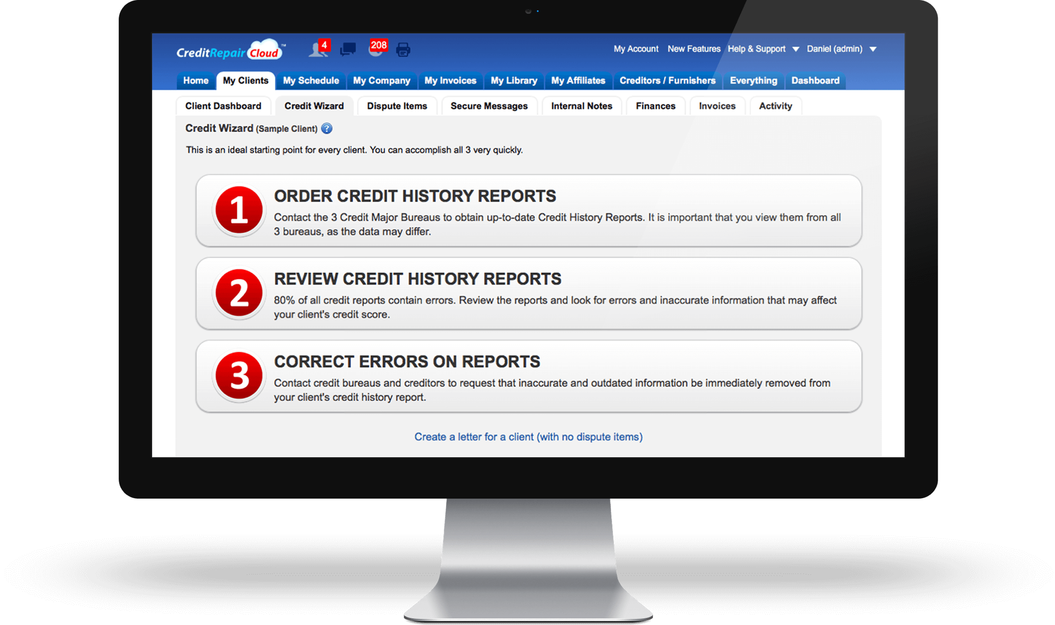Click the Activity tab
Screen dimensions: 1055x625
pos(776,106)
